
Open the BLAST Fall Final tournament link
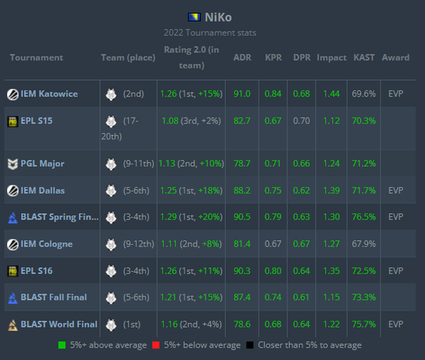[53, 297]
